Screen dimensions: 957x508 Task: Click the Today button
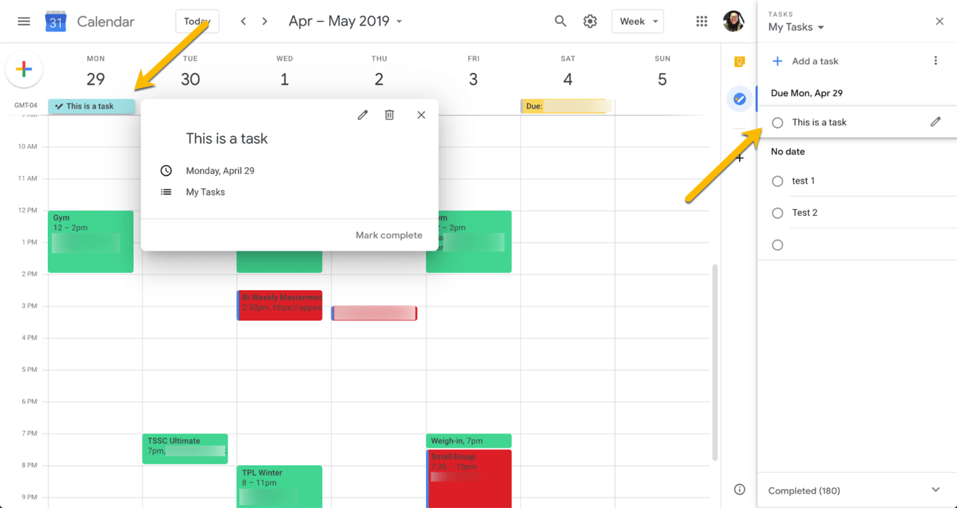[197, 21]
